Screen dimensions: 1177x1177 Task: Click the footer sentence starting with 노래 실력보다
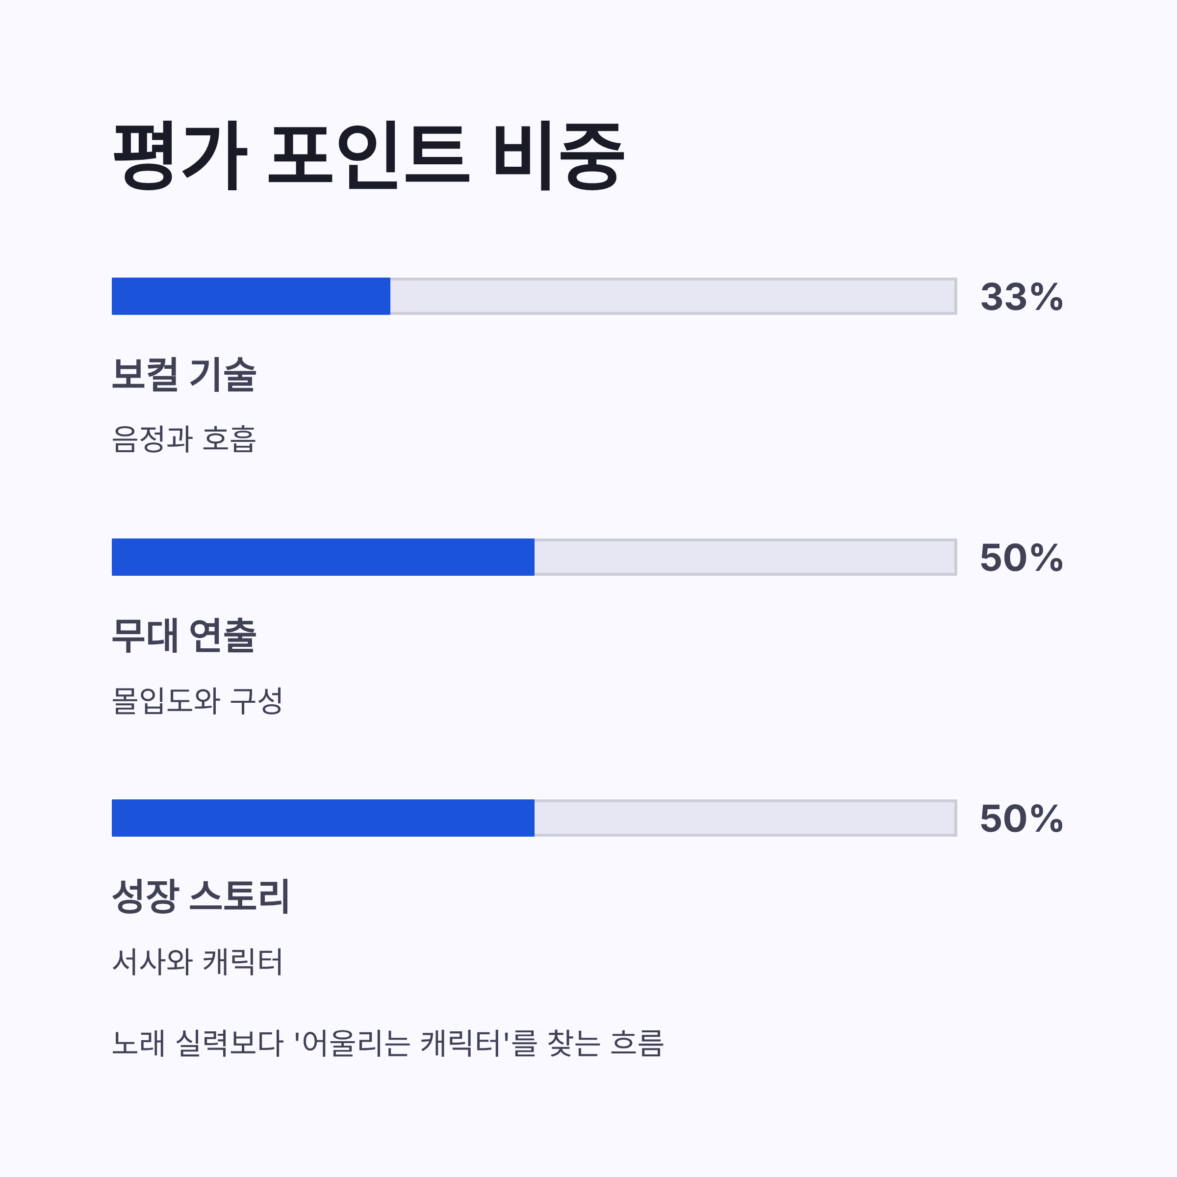pyautogui.click(x=387, y=1043)
